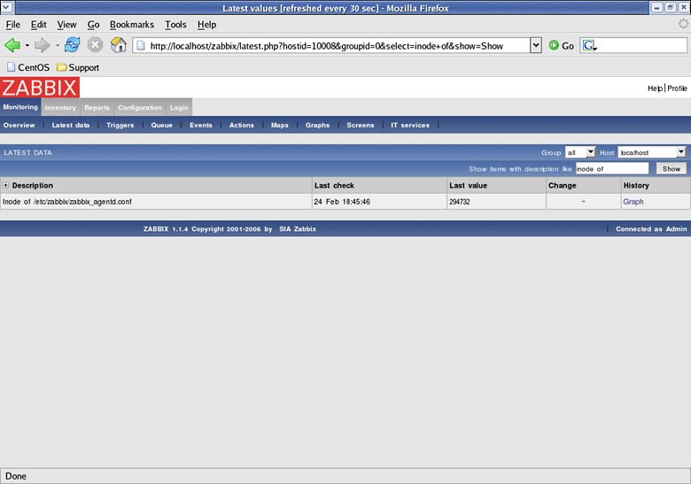Open the Group dropdown

point(580,153)
